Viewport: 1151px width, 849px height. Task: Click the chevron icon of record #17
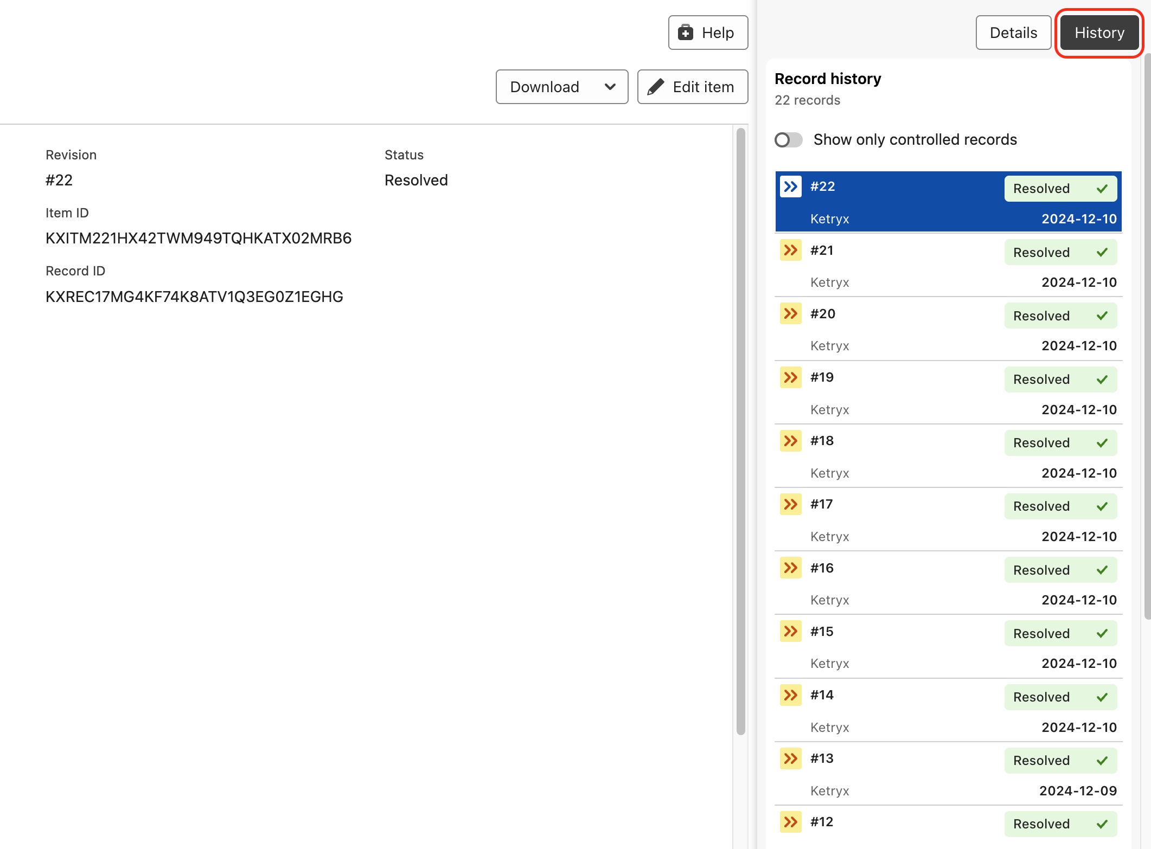[x=791, y=504]
